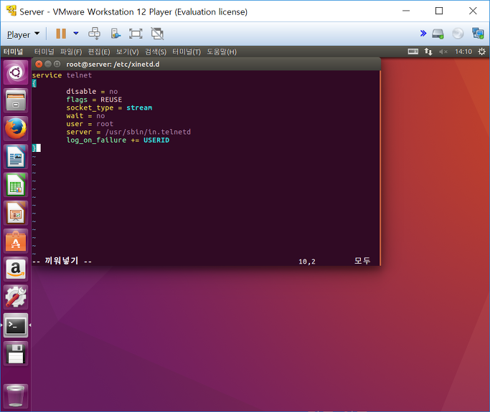Pause the virtual machine
This screenshot has height=412, width=490.
coord(61,34)
